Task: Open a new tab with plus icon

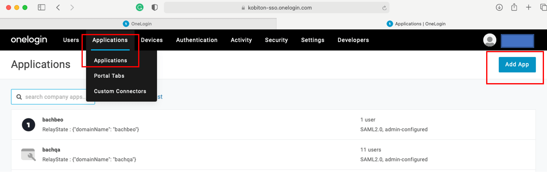Action: [x=528, y=8]
